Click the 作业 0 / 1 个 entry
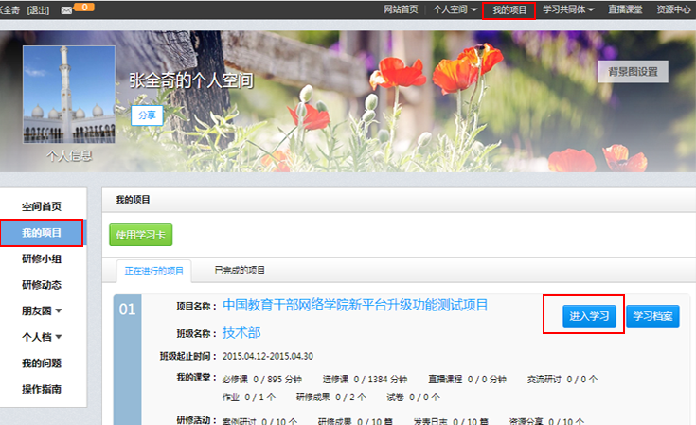The width and height of the screenshot is (696, 425). 249,397
